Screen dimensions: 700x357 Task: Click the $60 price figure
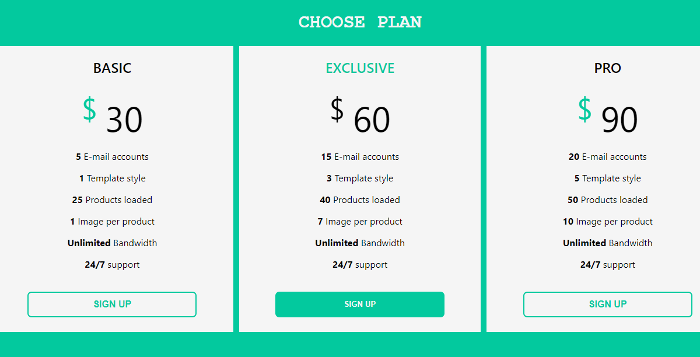(372, 120)
